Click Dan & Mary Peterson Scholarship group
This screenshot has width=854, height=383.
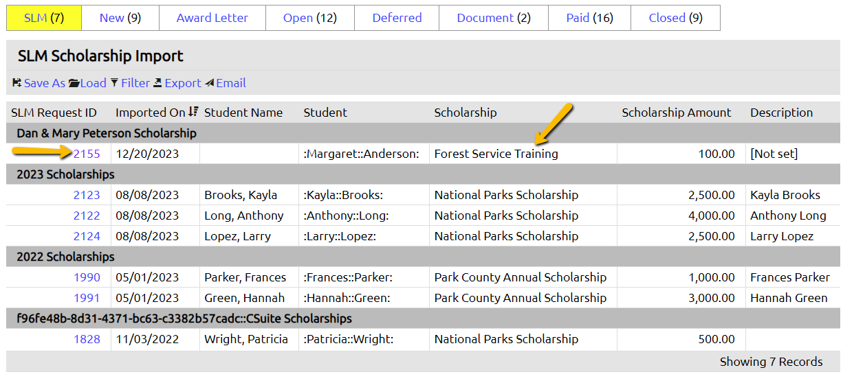pyautogui.click(x=106, y=133)
